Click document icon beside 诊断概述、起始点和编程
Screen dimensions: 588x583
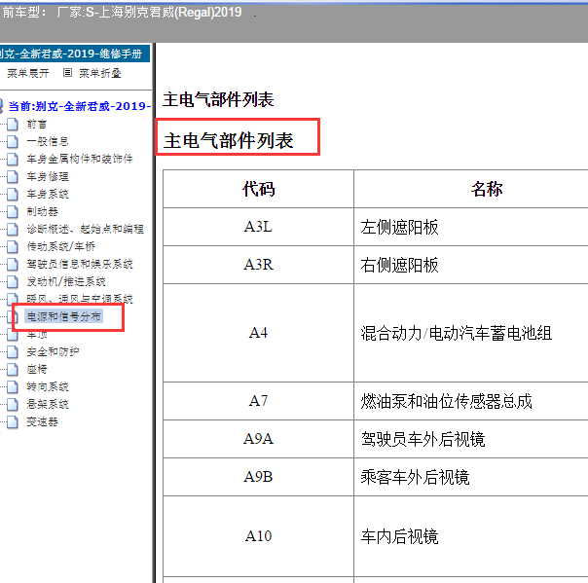pyautogui.click(x=13, y=229)
